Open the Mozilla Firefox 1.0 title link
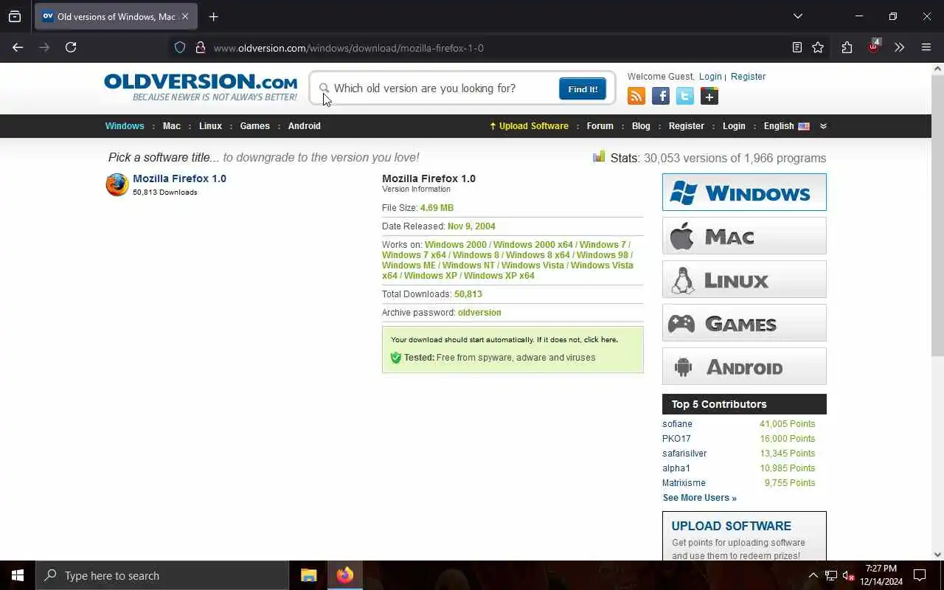Viewport: 944px width, 590px height. point(179,178)
